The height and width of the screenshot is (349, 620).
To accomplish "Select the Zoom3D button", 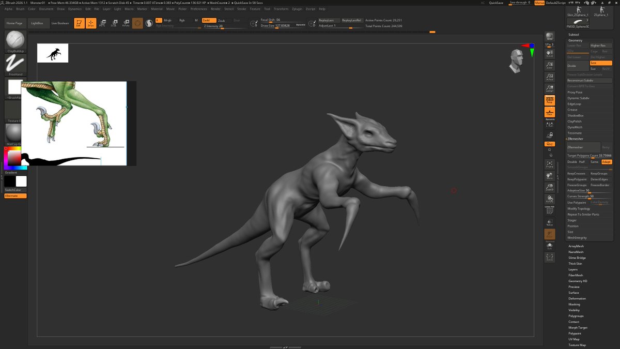I will [x=549, y=188].
